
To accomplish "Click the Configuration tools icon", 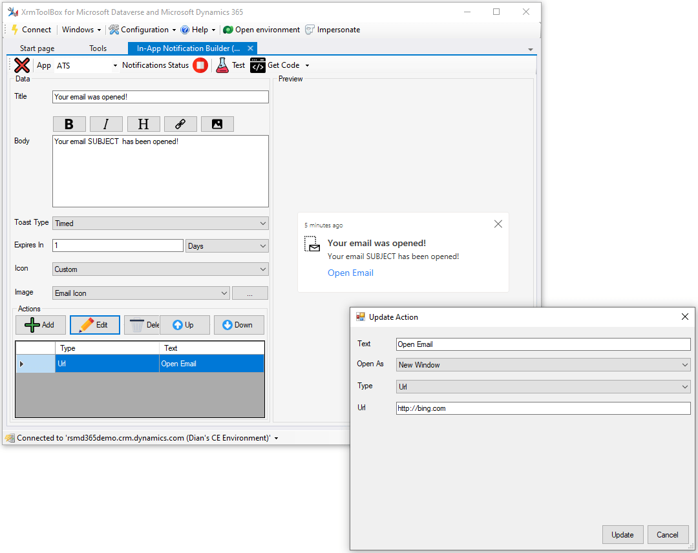I will 114,30.
